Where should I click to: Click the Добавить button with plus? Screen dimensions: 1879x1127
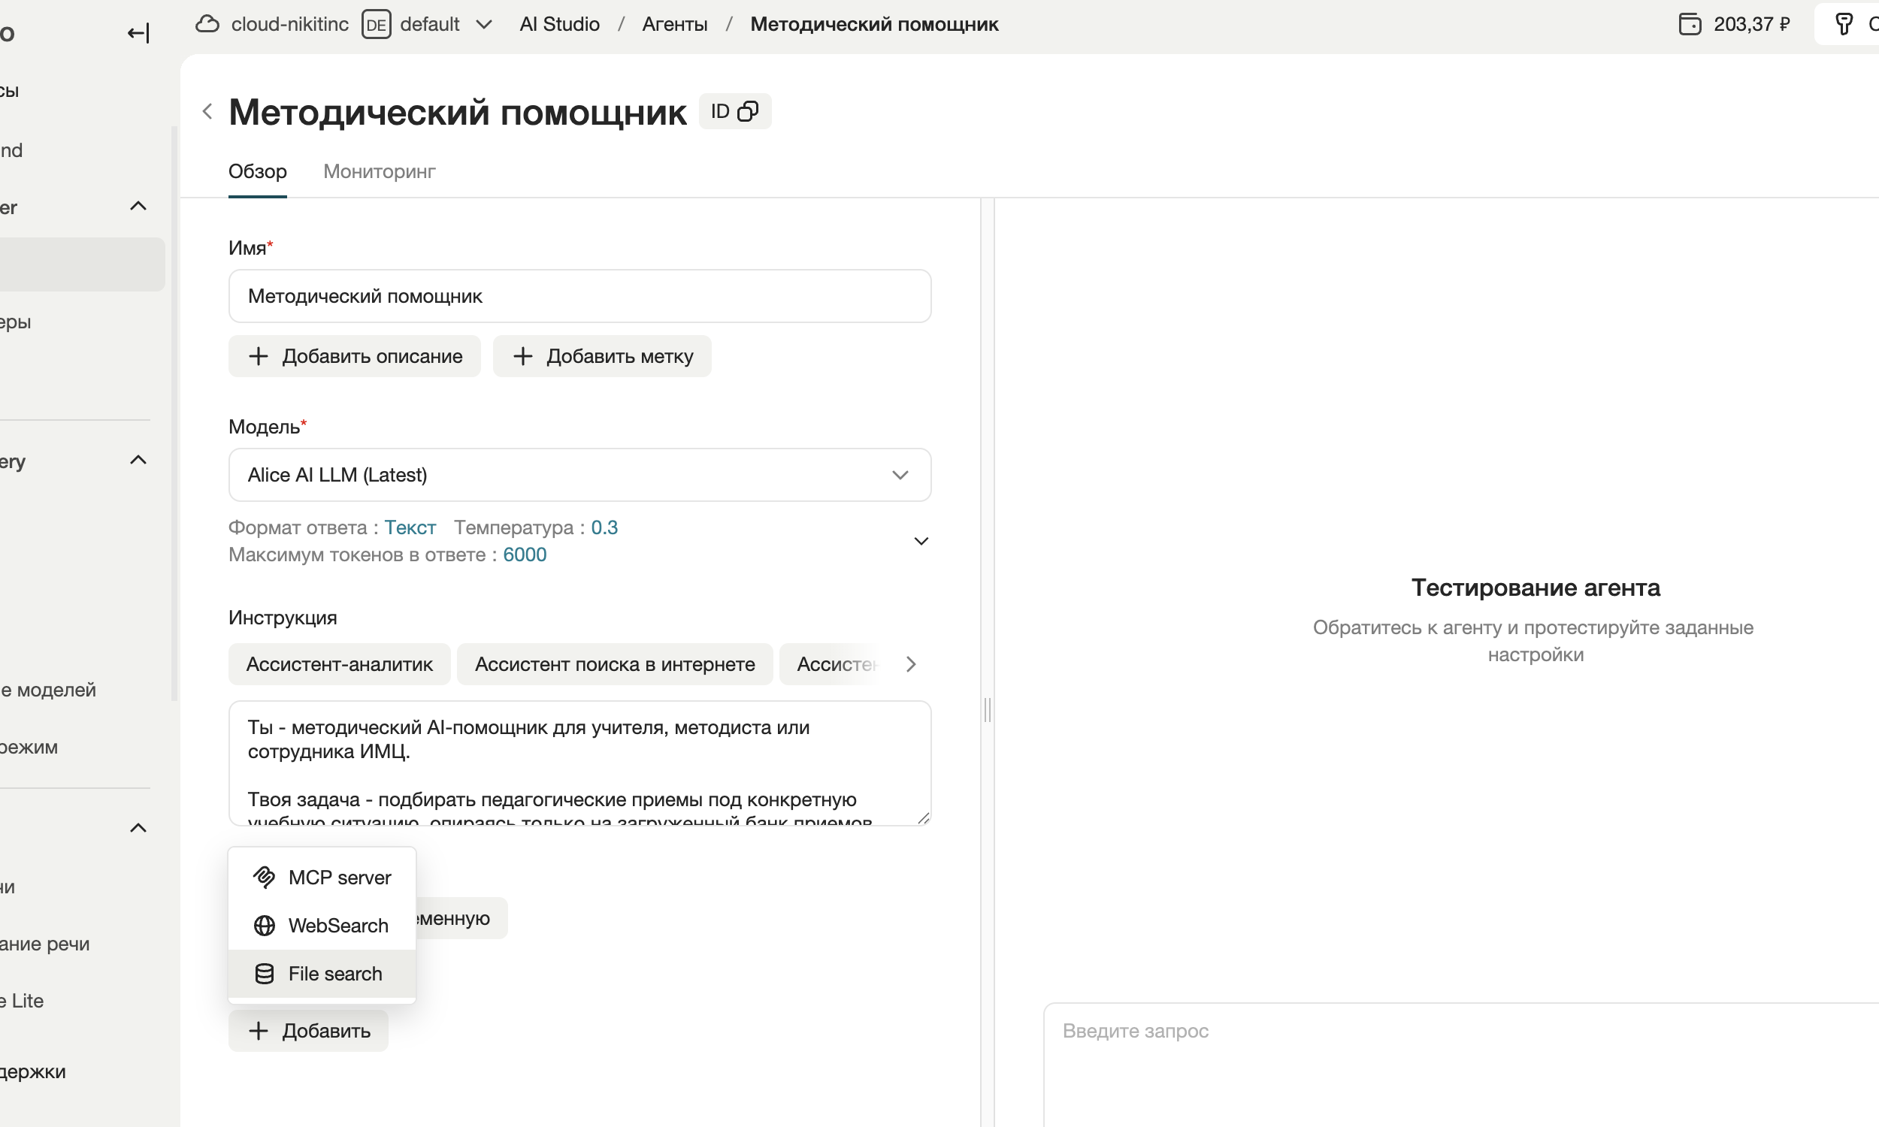click(x=308, y=1031)
